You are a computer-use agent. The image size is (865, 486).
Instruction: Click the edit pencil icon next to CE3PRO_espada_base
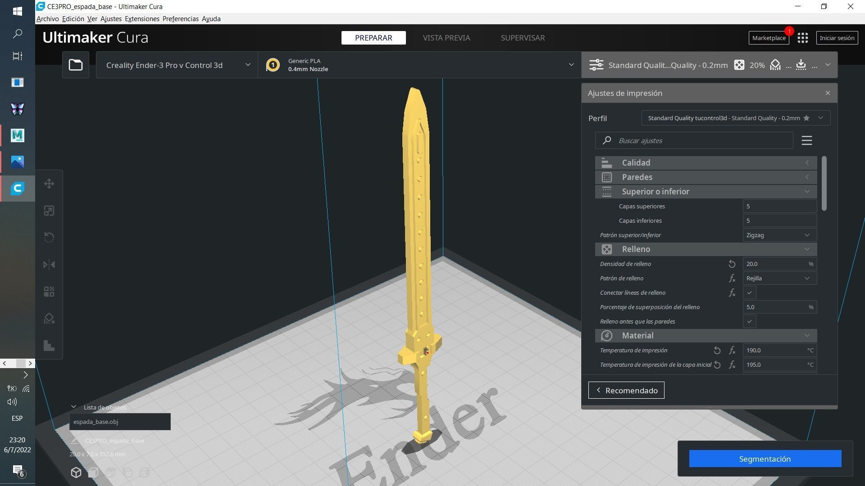click(x=75, y=441)
